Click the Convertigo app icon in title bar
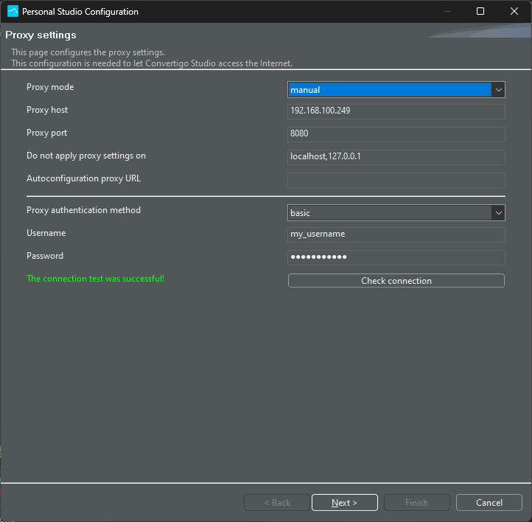The width and height of the screenshot is (532, 522). pyautogui.click(x=13, y=12)
